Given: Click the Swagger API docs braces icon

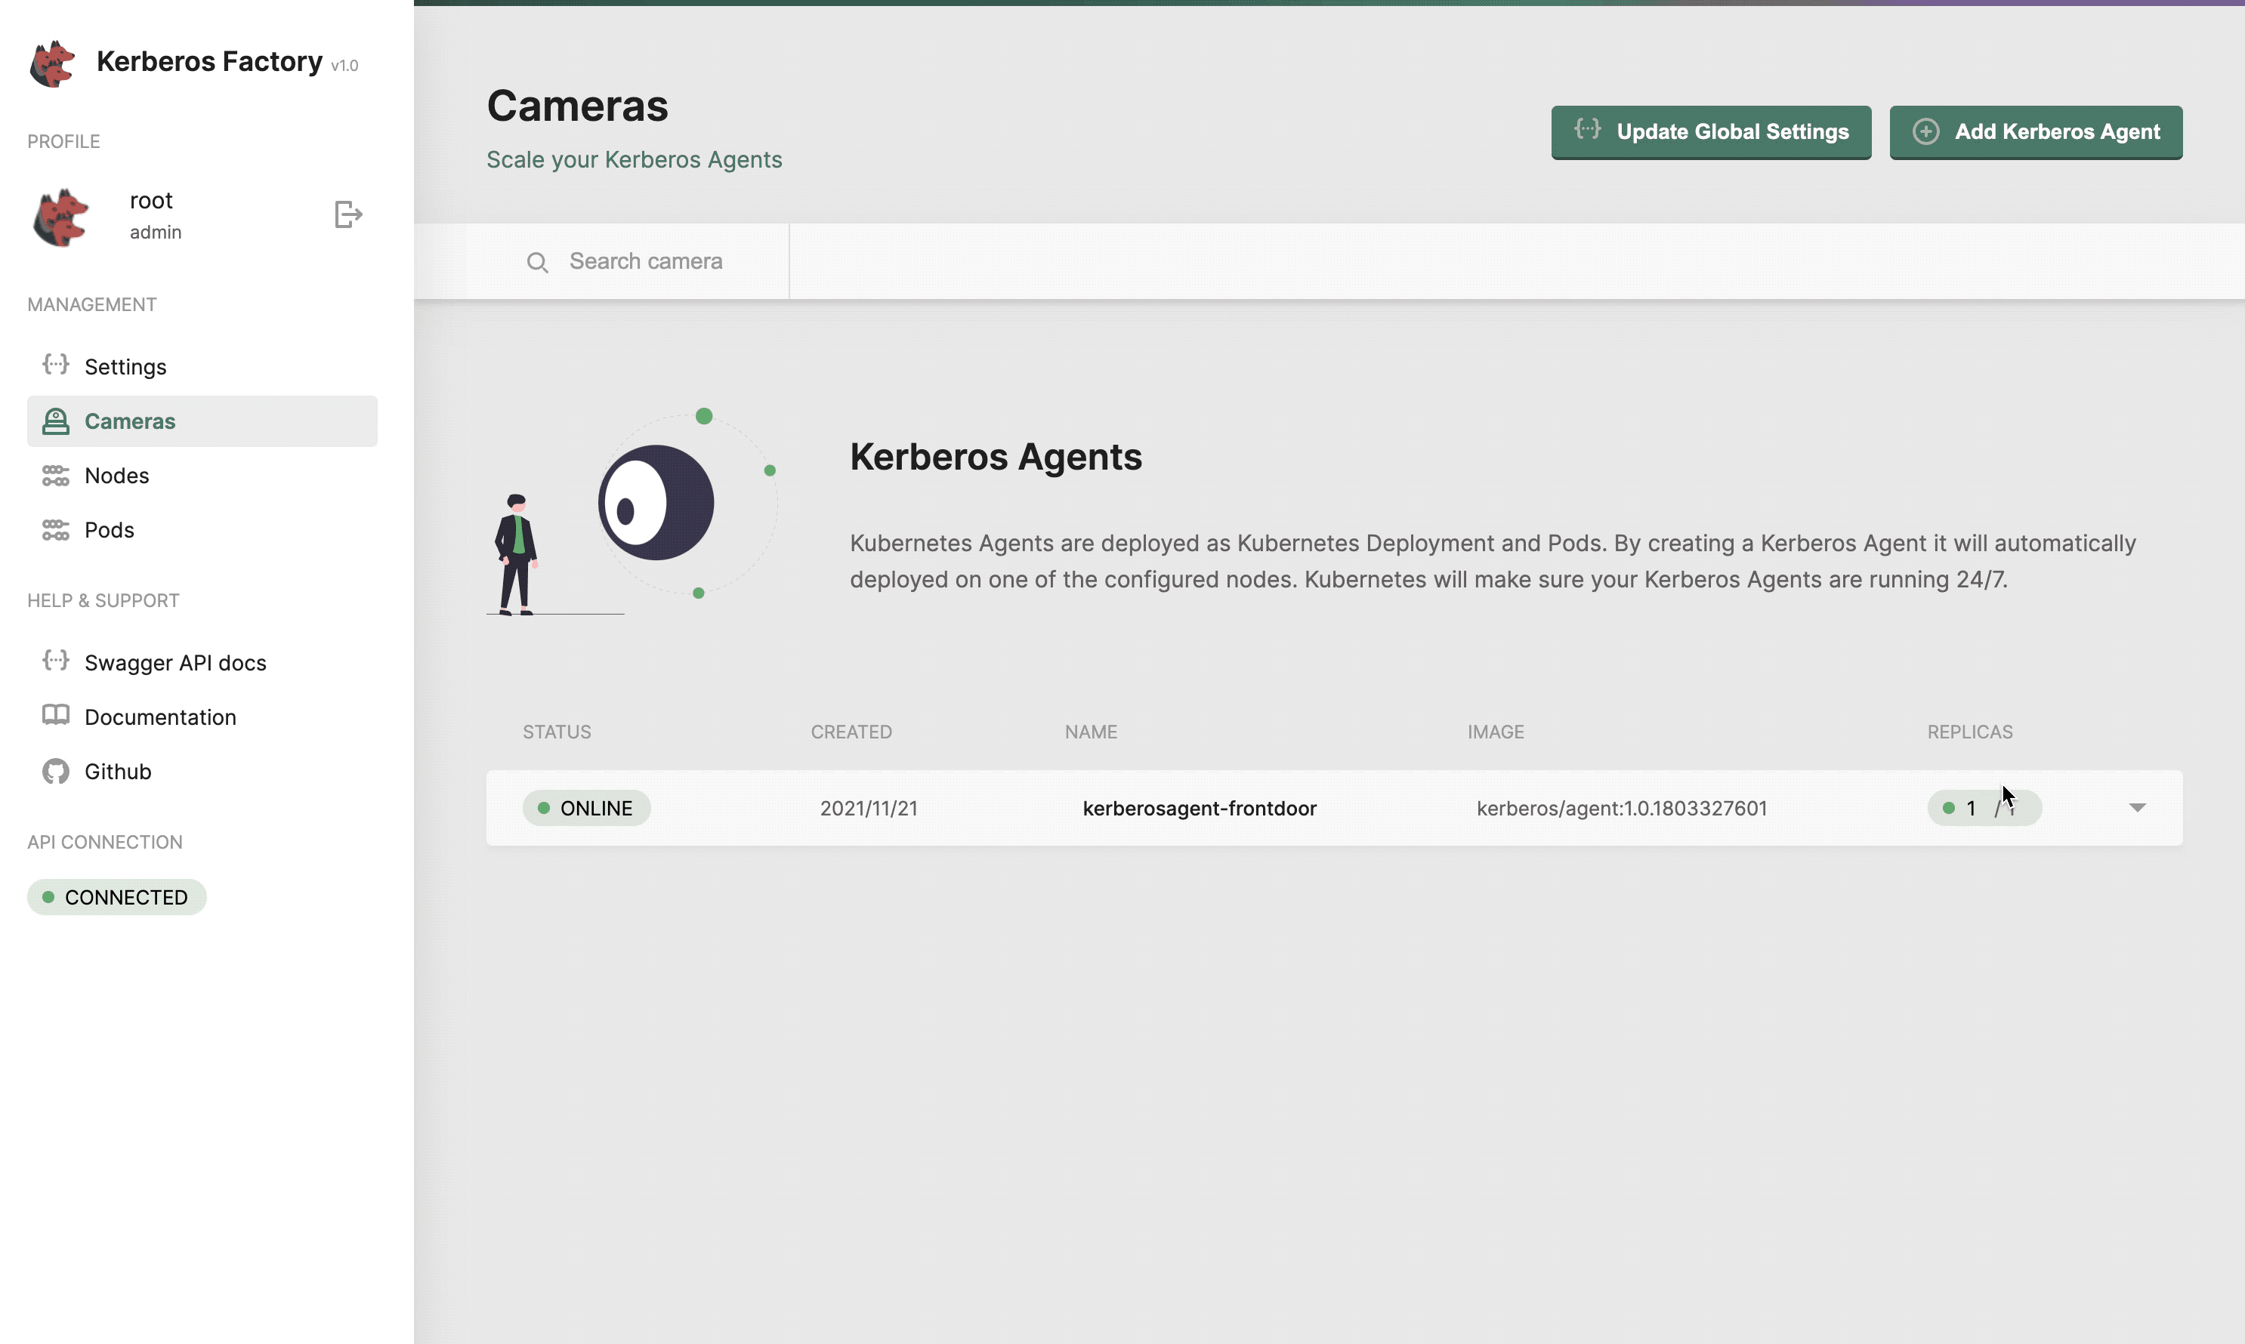Looking at the screenshot, I should [x=55, y=661].
